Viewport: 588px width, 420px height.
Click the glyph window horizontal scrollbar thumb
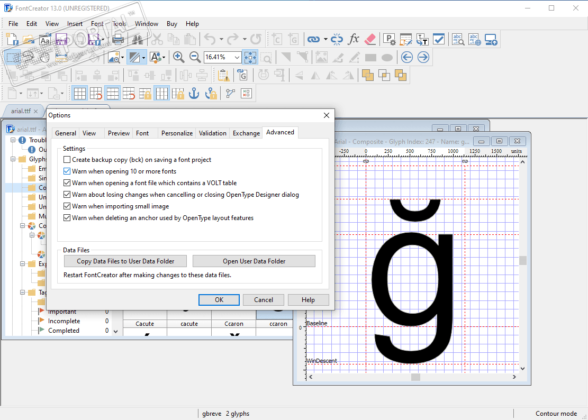(x=415, y=377)
